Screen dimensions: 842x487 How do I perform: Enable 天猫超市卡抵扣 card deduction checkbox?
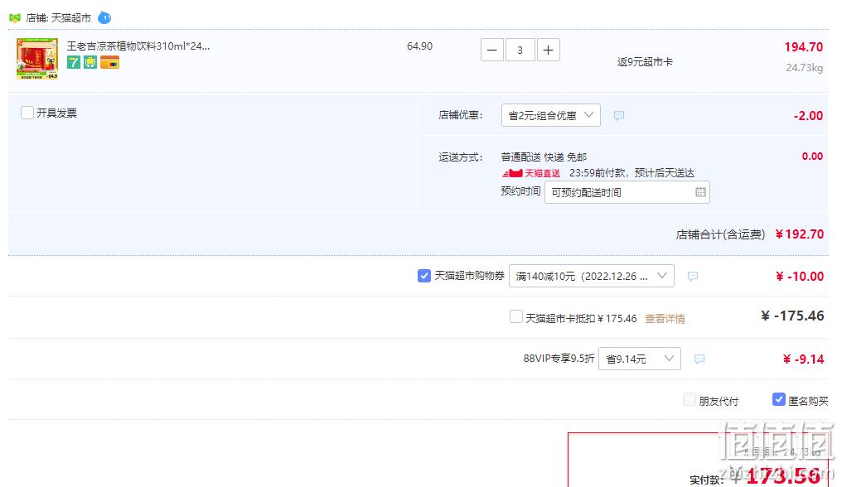pyautogui.click(x=516, y=316)
